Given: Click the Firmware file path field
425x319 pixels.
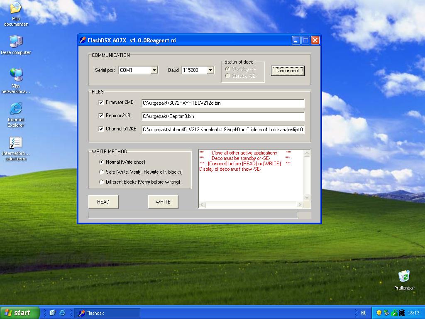Looking at the screenshot, I should (223, 103).
